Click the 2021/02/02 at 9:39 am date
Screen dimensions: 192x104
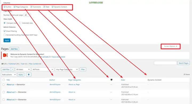click(130, 87)
